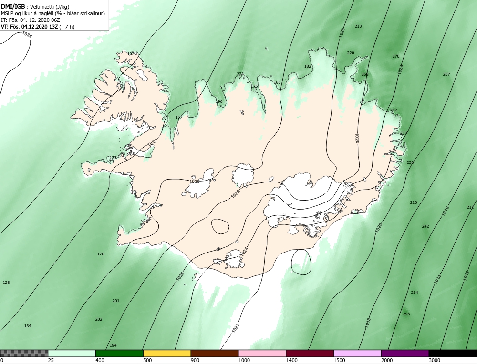Click the CAPE value 270
This screenshot has height=364, width=477.
click(396, 56)
